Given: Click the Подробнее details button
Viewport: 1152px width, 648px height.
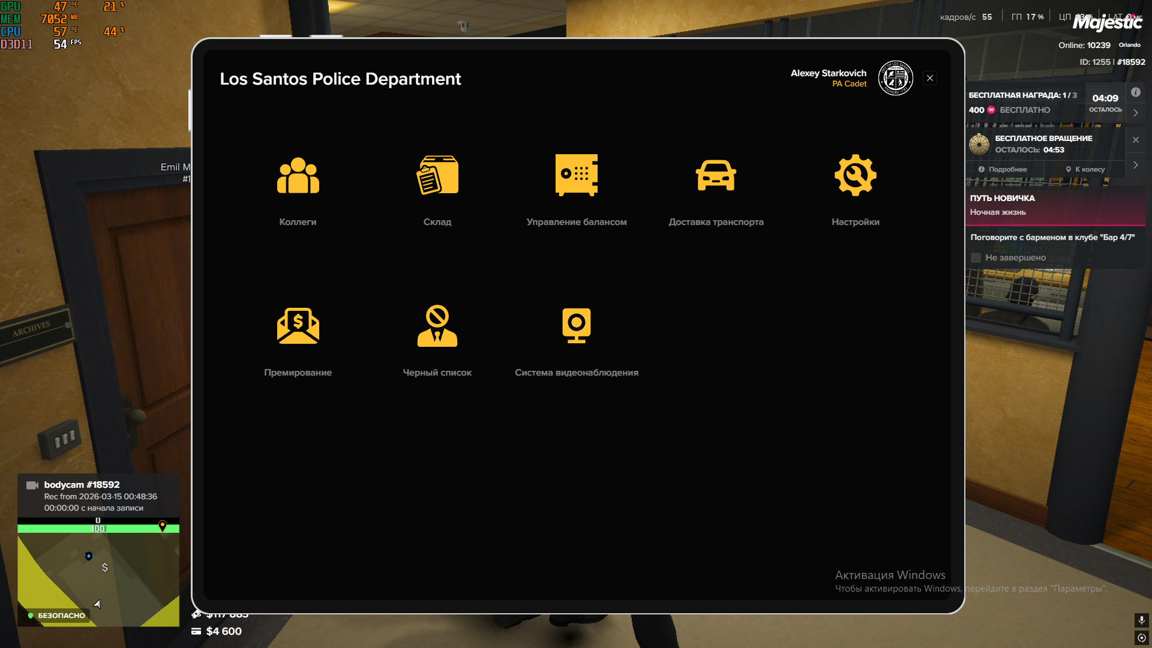Looking at the screenshot, I should tap(1003, 170).
